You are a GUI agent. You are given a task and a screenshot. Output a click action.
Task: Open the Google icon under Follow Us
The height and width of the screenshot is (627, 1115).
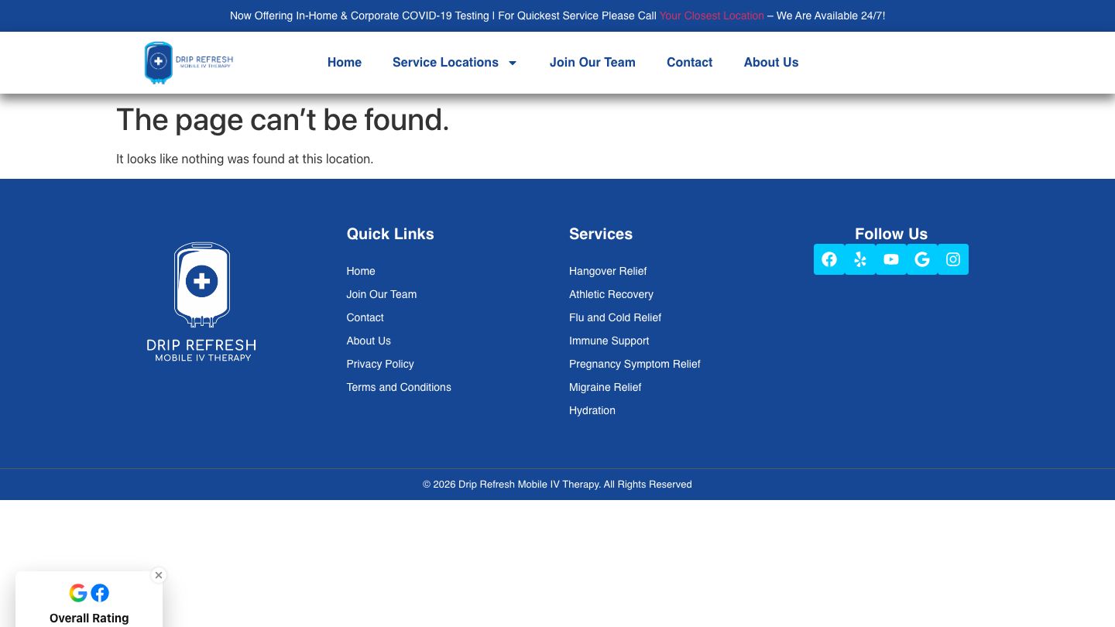922,259
